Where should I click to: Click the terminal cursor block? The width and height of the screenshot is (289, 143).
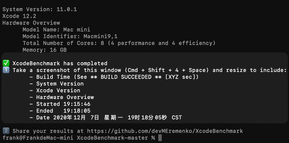[160, 138]
